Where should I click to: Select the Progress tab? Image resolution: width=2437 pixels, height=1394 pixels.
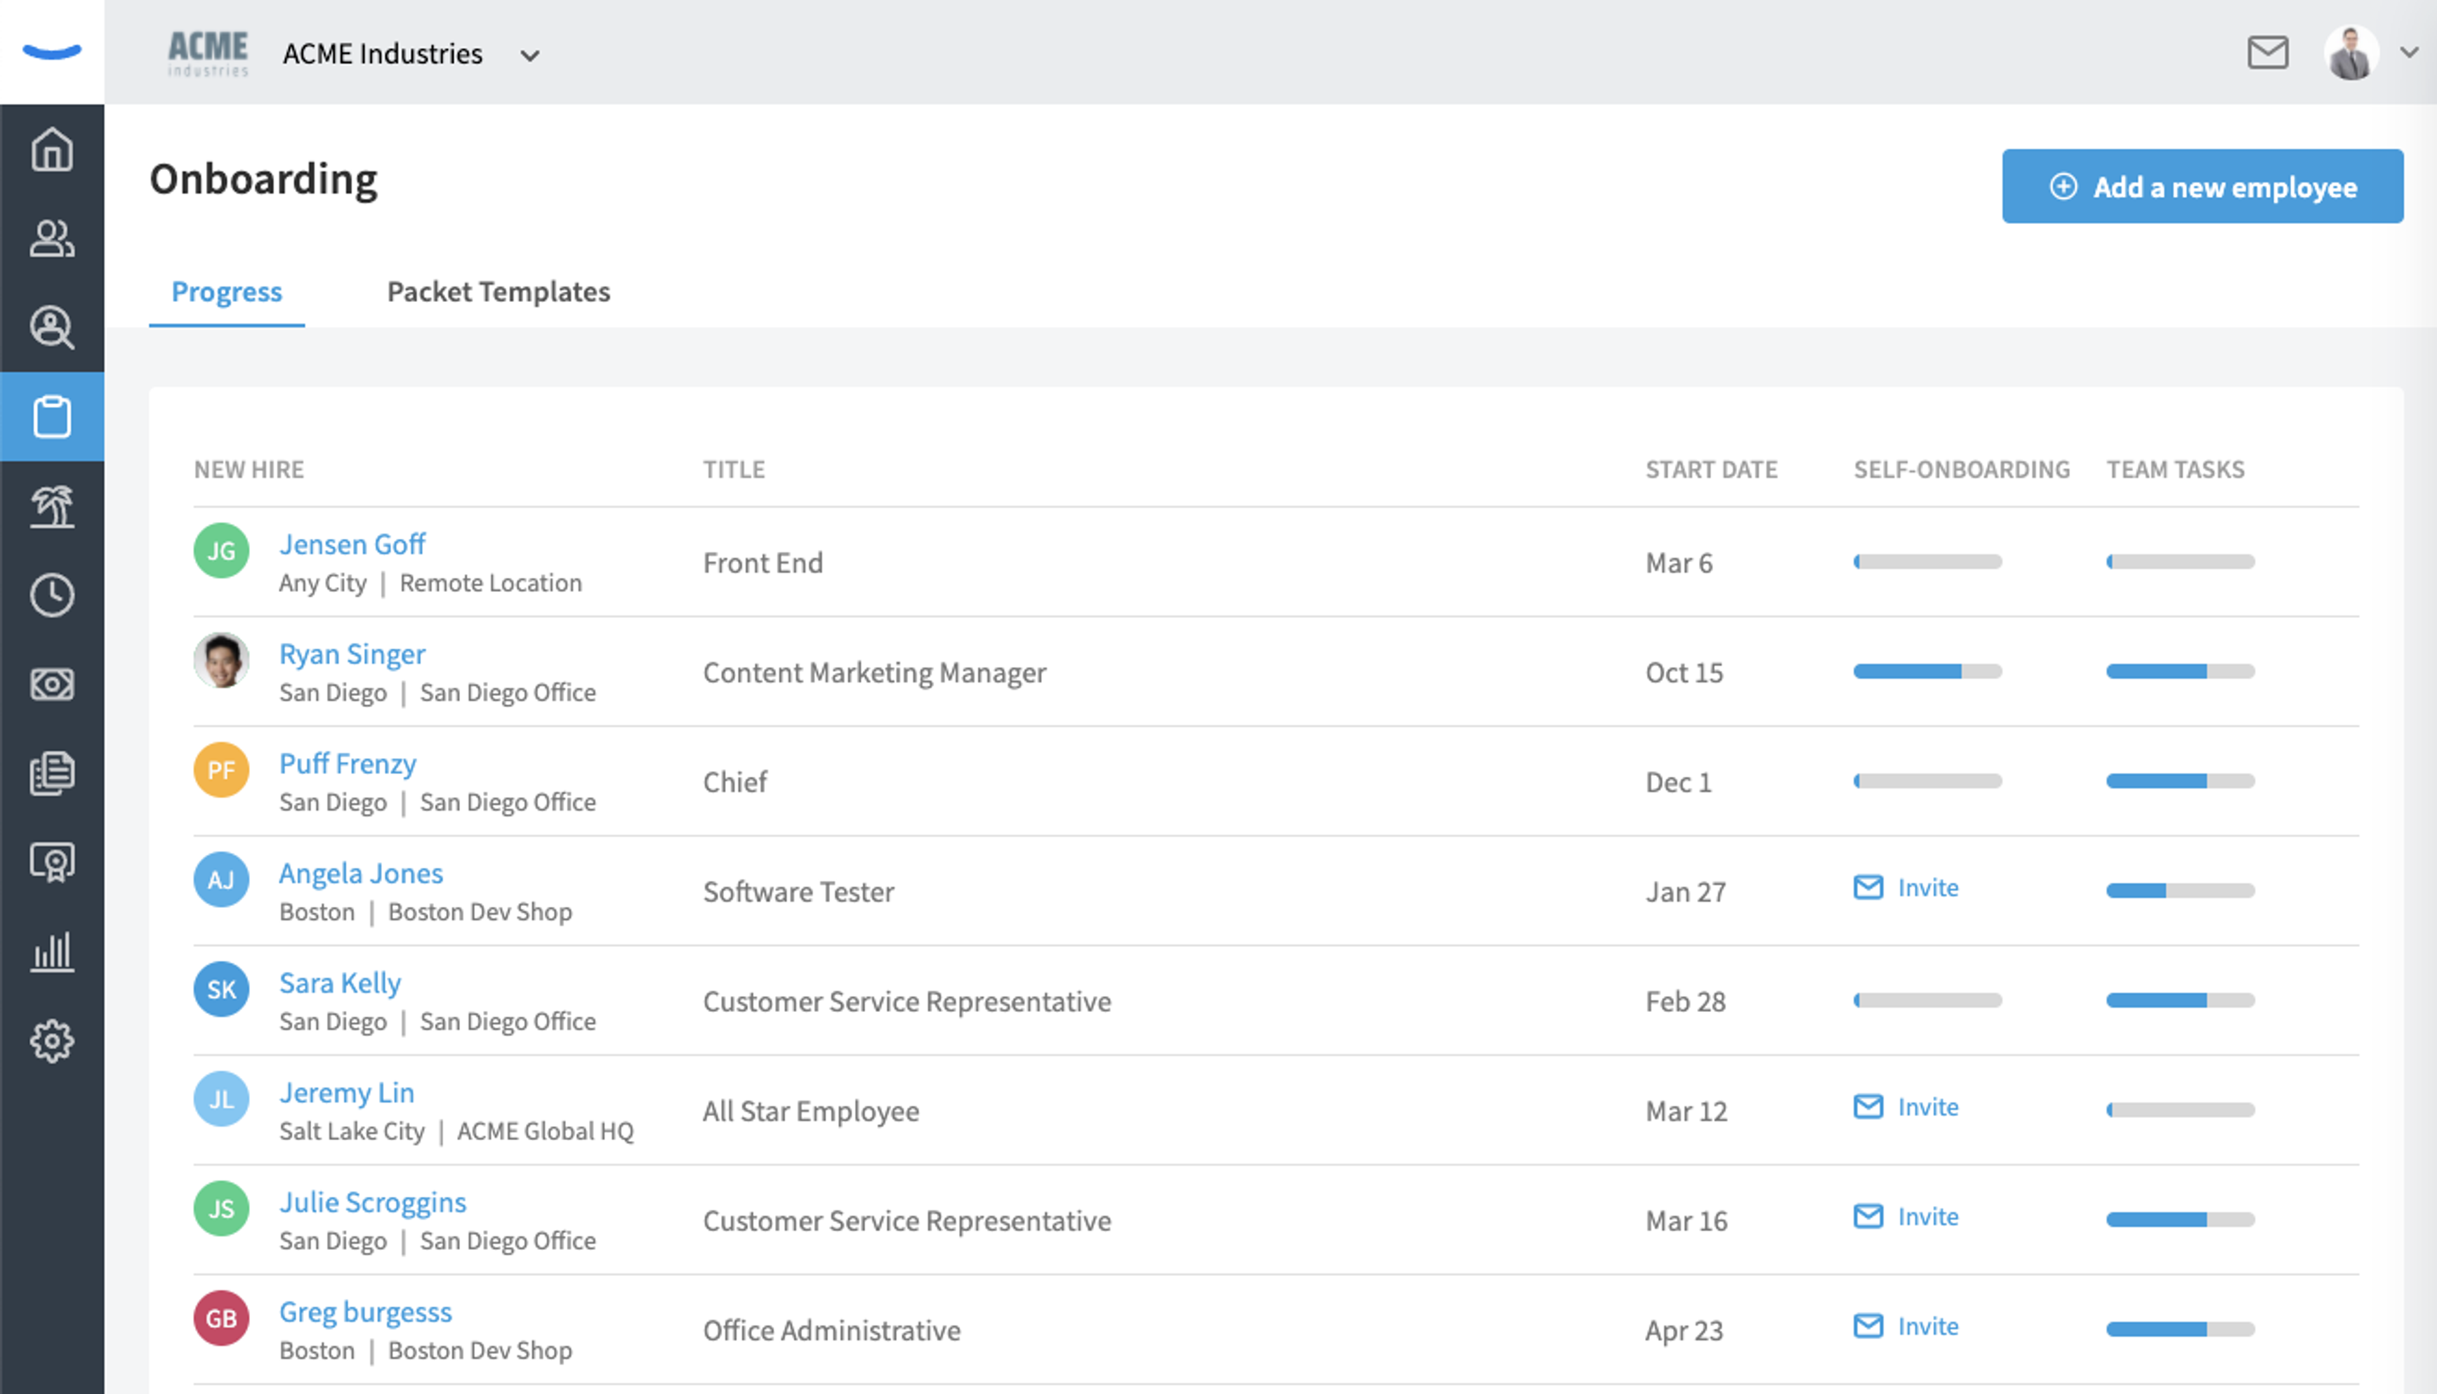pos(227,291)
